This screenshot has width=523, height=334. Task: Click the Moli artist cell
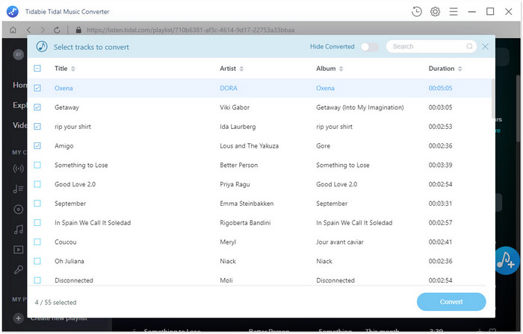click(x=226, y=280)
